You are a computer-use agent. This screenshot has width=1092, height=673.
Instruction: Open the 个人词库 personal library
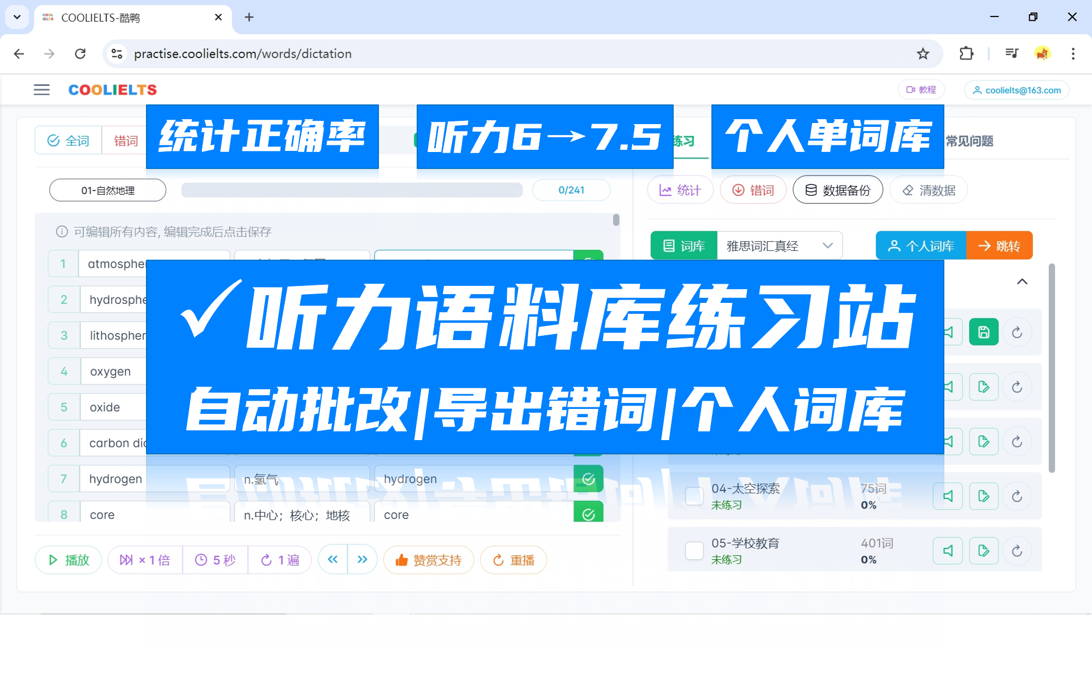click(x=921, y=245)
